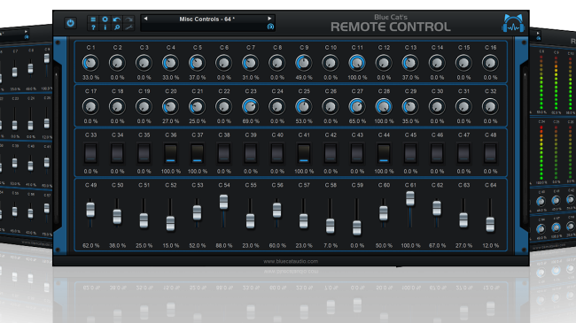Open the help question mark icon
Screen dimensions: 576x323
tap(93, 27)
